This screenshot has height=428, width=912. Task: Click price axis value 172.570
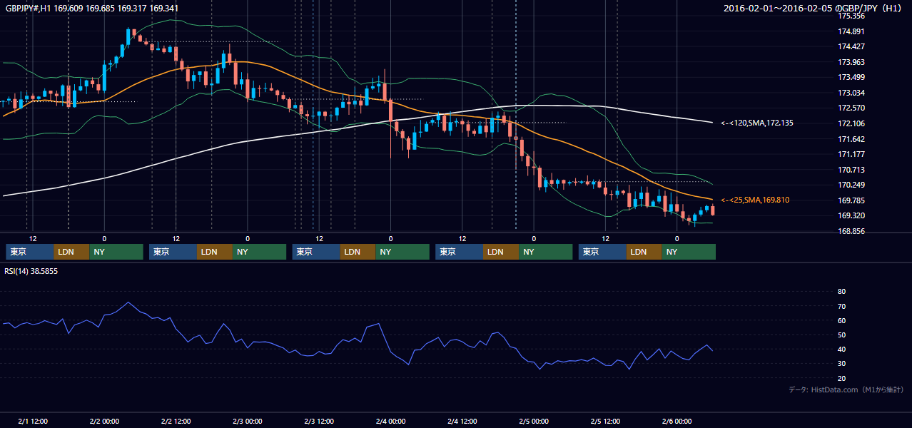(851, 108)
